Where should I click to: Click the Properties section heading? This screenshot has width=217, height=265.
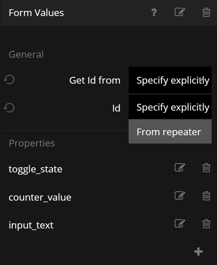(x=32, y=143)
